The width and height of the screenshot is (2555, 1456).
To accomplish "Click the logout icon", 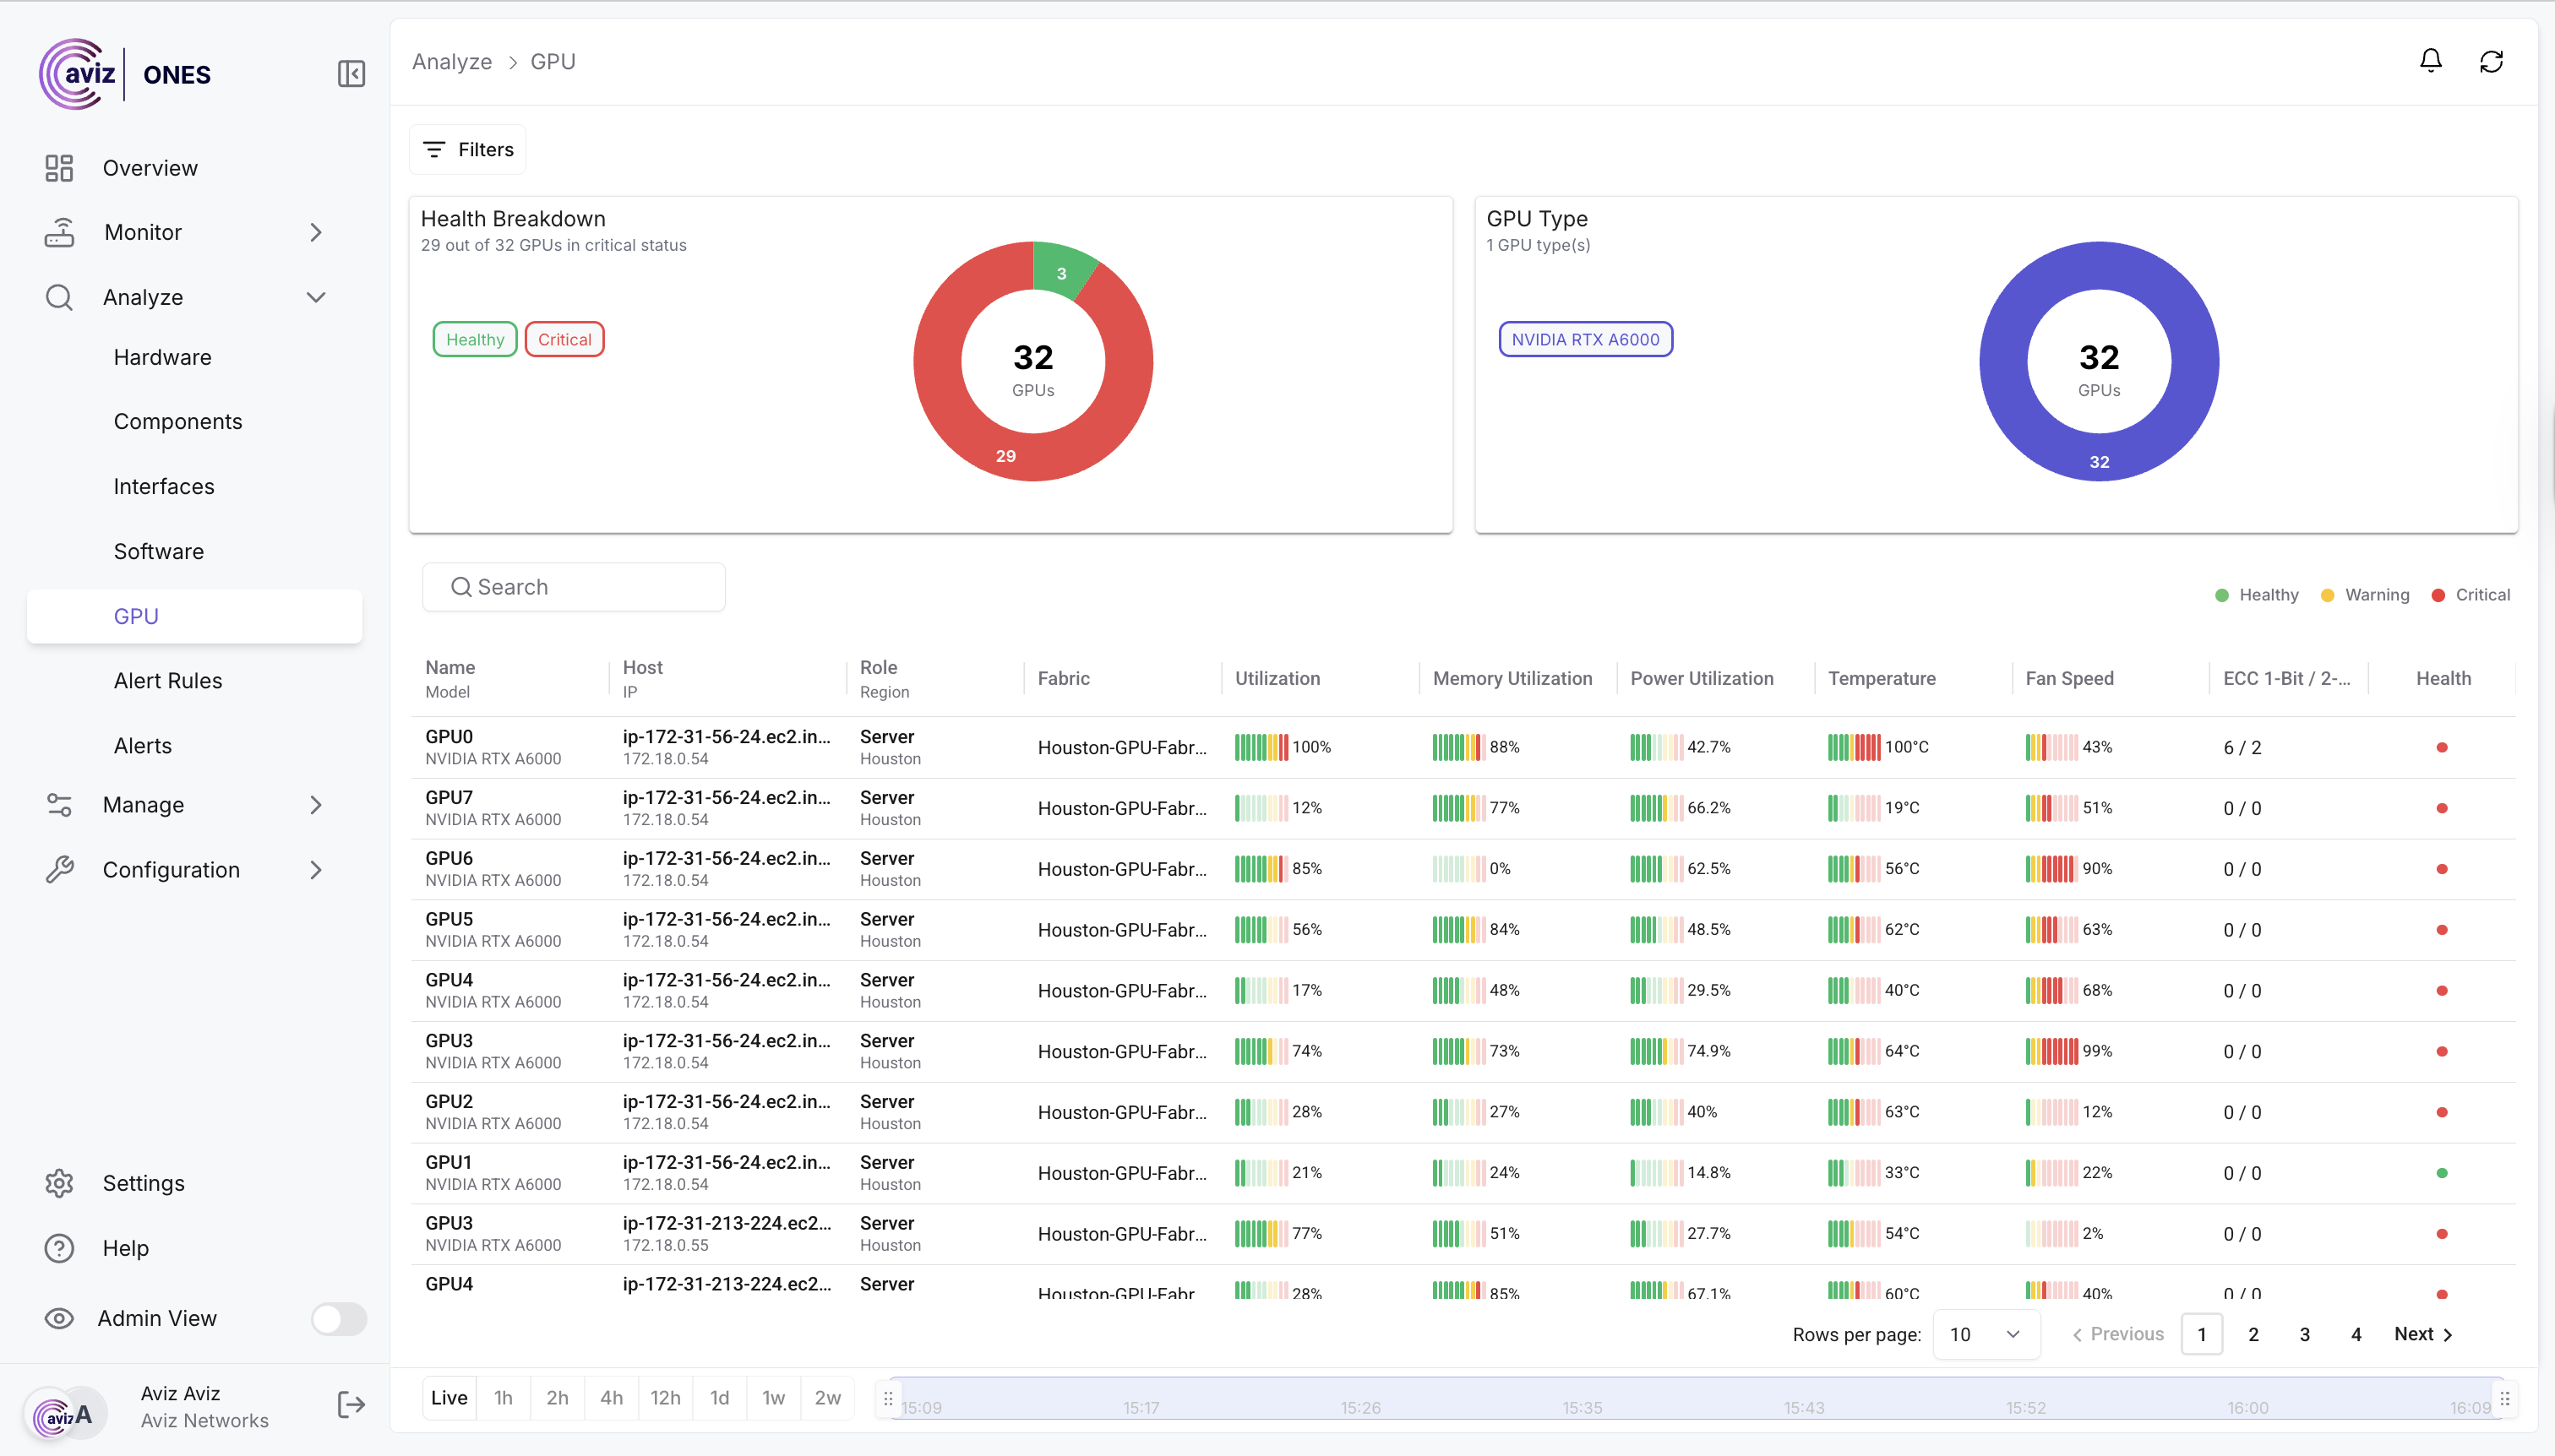I will pyautogui.click(x=350, y=1405).
